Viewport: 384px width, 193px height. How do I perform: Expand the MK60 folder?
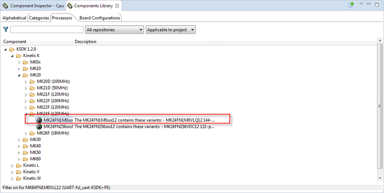pyautogui.click(x=19, y=159)
